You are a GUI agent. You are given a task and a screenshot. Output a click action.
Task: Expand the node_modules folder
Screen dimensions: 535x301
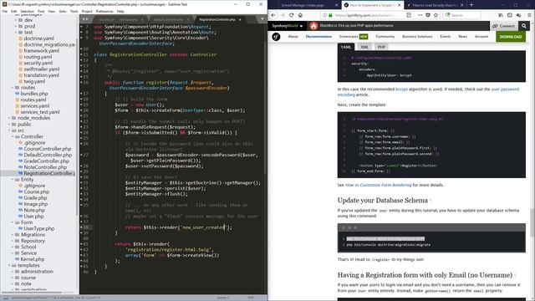9,118
